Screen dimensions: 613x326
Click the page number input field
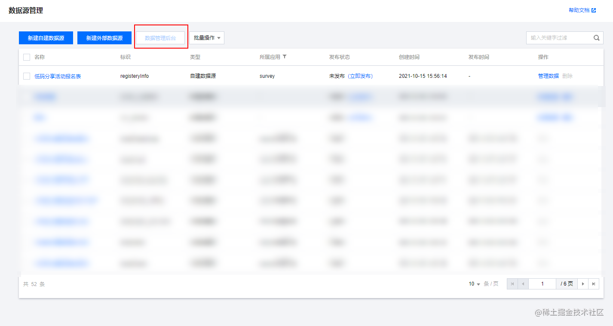(x=543, y=284)
